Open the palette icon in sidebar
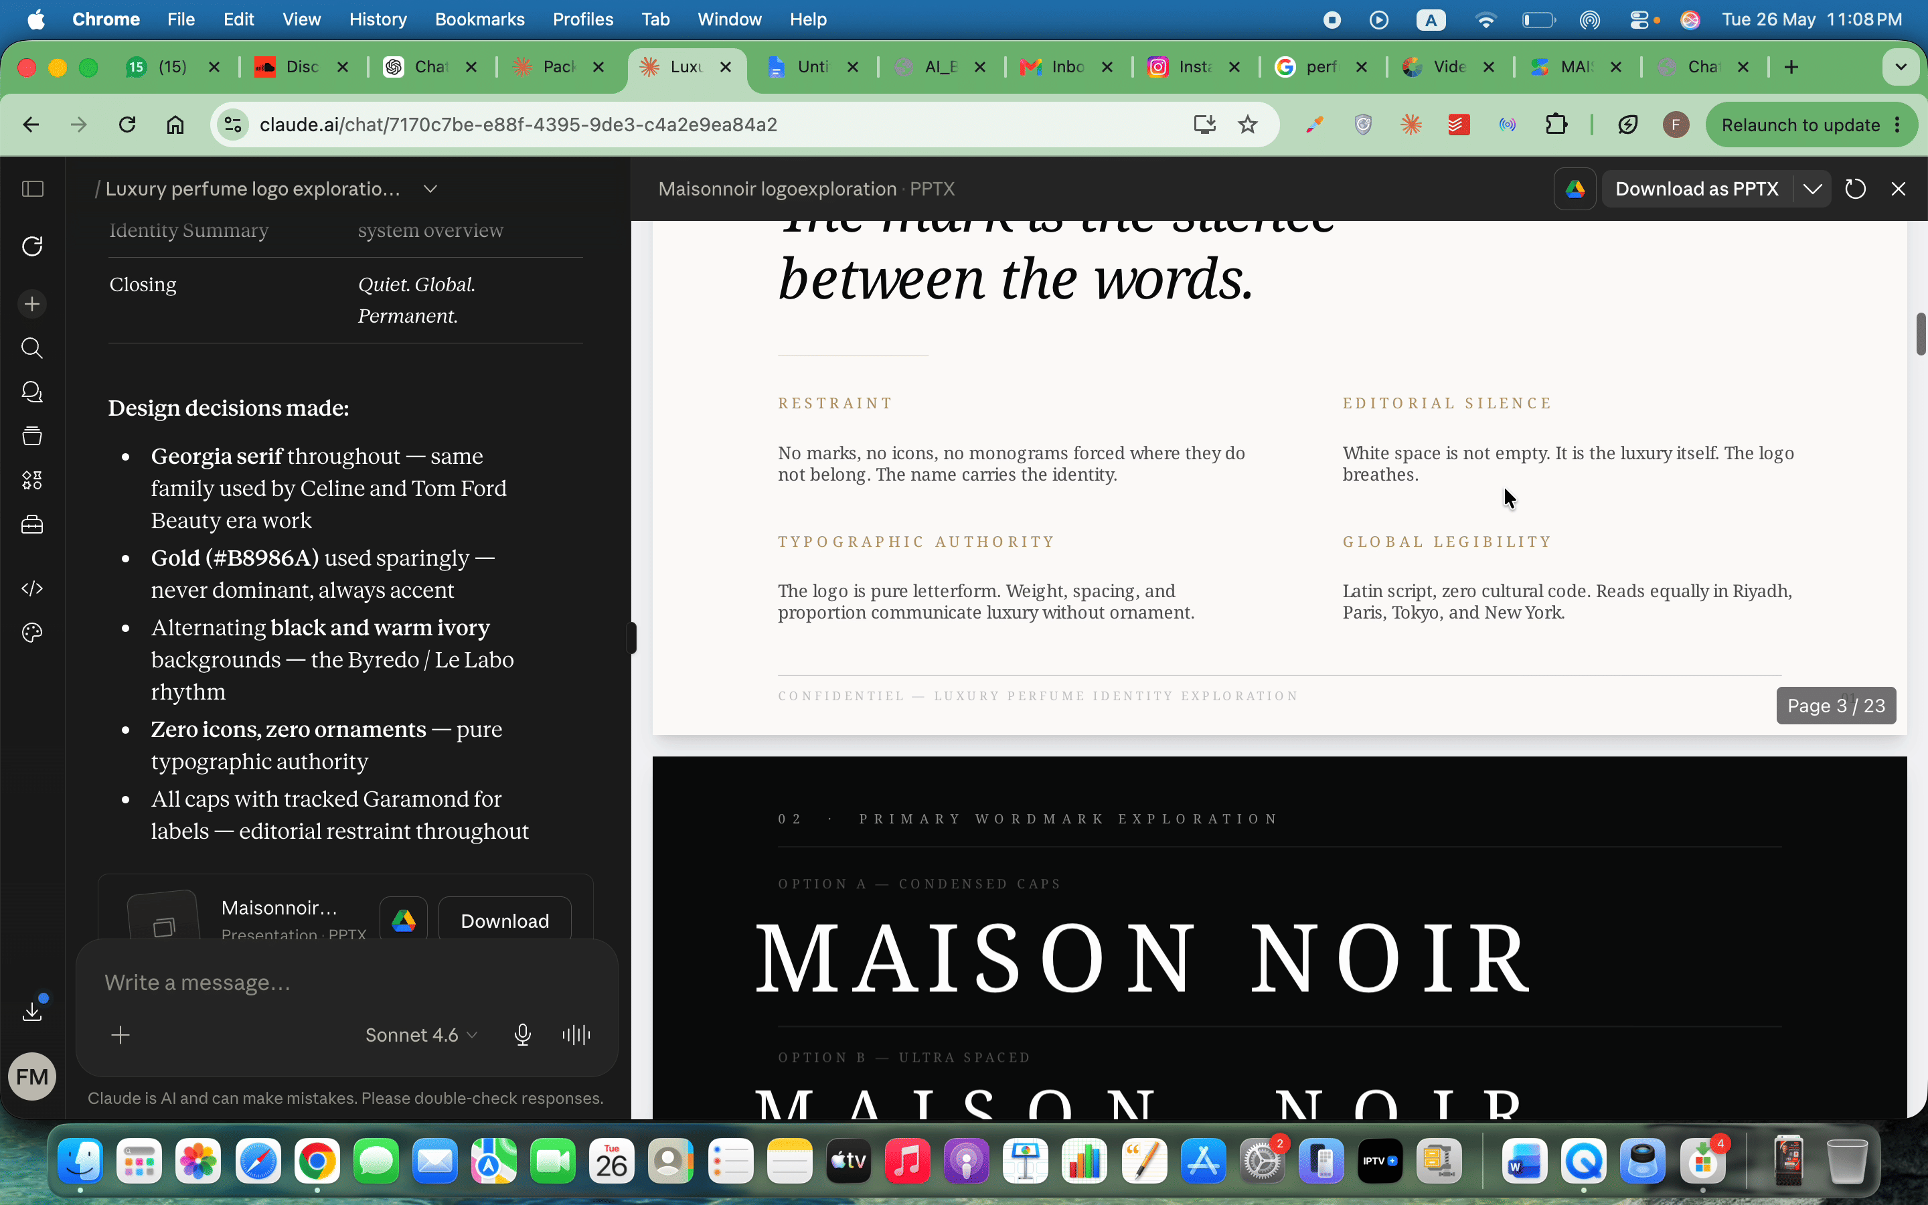Screen dimensions: 1928x1205 point(33,633)
